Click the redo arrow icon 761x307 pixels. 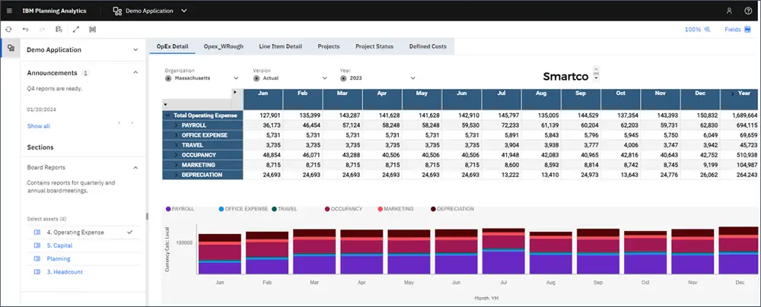(42, 30)
